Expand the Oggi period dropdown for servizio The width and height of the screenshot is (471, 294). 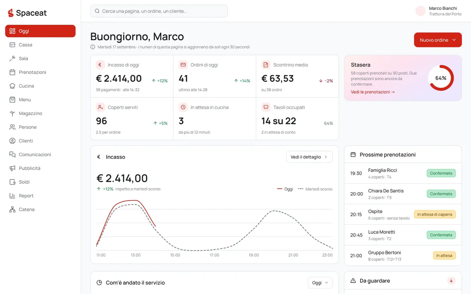(x=320, y=283)
